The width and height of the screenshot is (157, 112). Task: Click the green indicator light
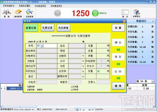pyautogui.click(x=95, y=13)
